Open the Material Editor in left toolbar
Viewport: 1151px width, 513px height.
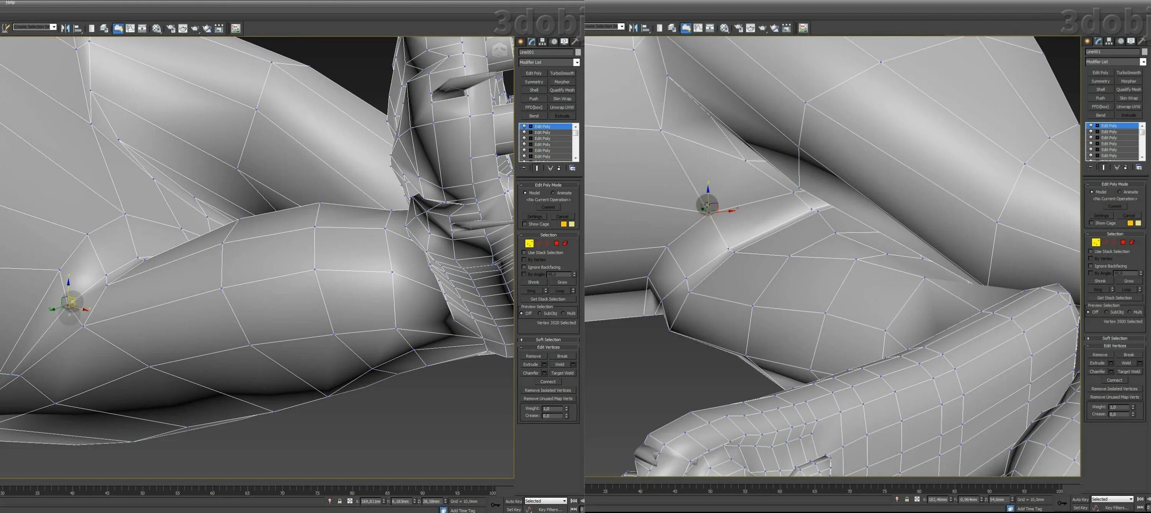157,29
